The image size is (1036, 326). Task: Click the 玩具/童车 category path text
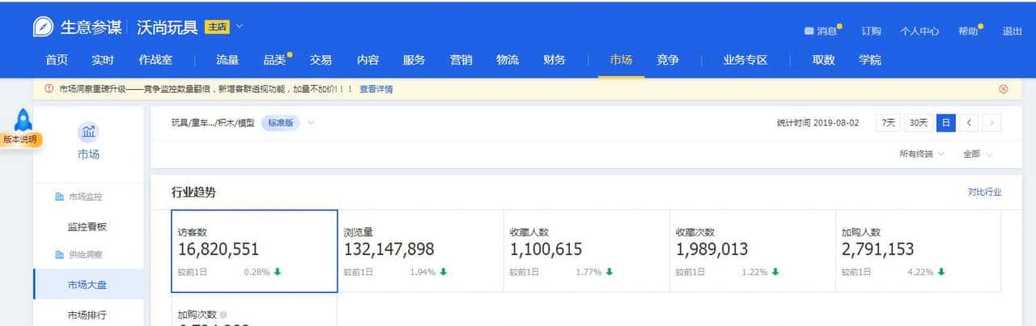point(213,123)
